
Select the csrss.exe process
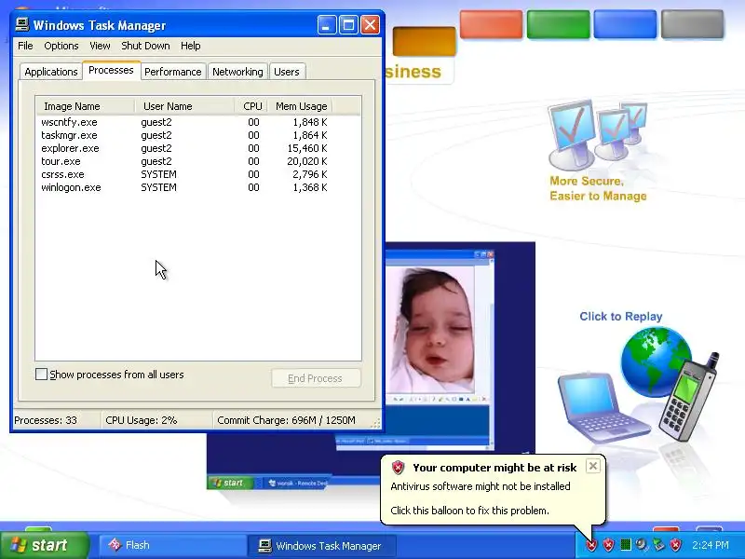pyautogui.click(x=62, y=174)
